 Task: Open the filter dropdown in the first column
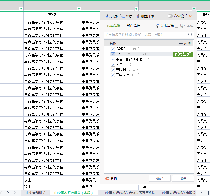pyautogui.click(x=21, y=9)
